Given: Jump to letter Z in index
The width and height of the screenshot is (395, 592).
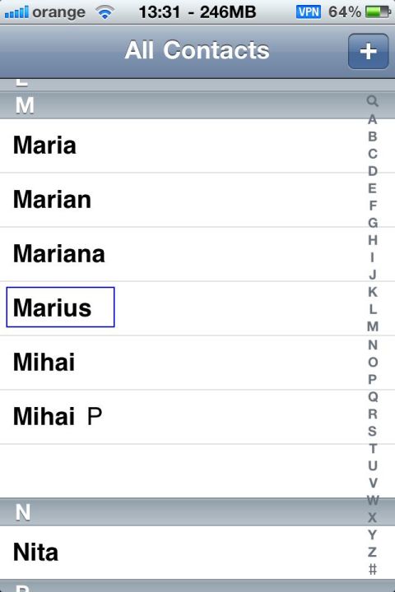Looking at the screenshot, I should point(372,552).
